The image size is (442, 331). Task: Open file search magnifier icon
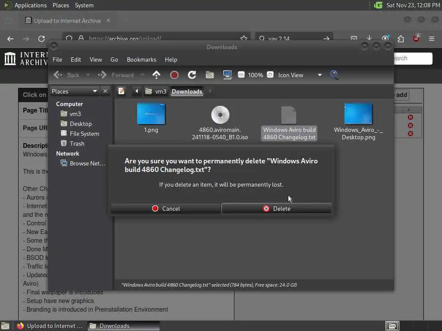pos(334,75)
